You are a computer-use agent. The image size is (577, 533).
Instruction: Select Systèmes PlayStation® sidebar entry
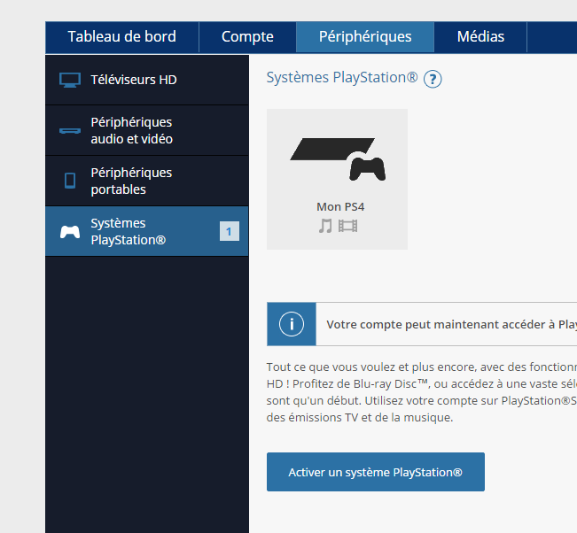pyautogui.click(x=147, y=231)
